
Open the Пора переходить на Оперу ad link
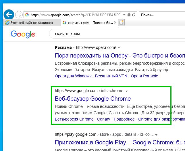pos(120,56)
